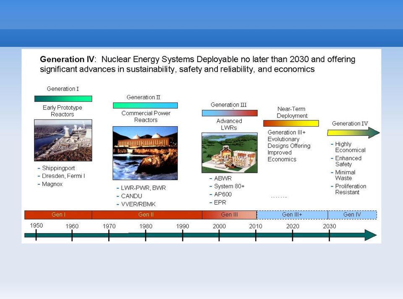Select the 'Proliferation Resistant' bullet

point(348,189)
